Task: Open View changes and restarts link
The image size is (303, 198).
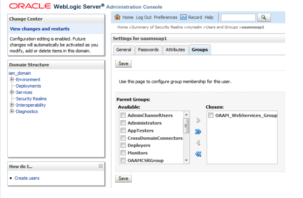Action: pyautogui.click(x=40, y=29)
